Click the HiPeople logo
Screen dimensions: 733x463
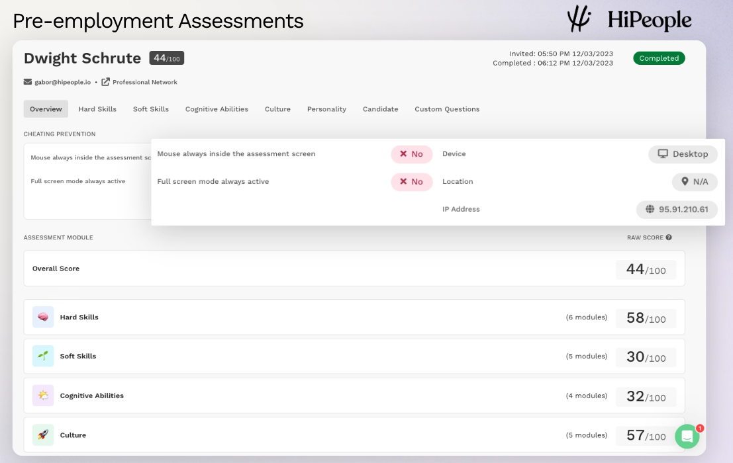tap(629, 20)
